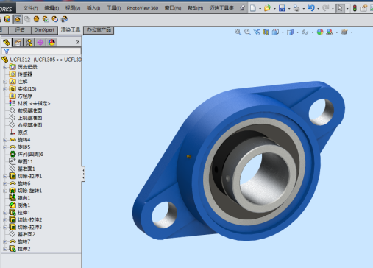373x268 pixels.
Task: Open dropdown arrow next to New icon
Action: click(x=260, y=9)
